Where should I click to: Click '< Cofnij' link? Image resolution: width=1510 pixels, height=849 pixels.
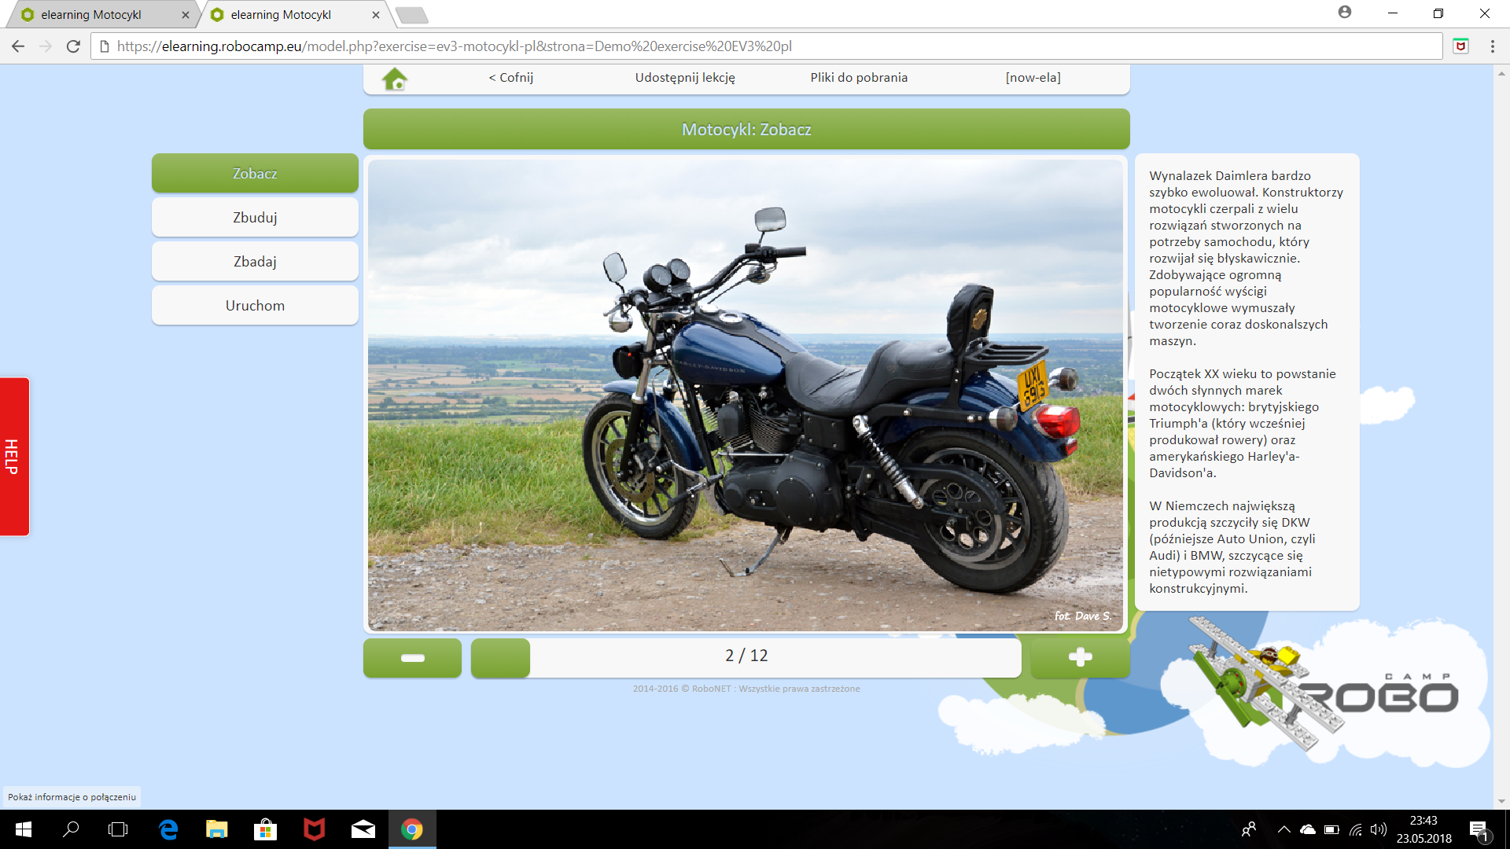click(511, 77)
